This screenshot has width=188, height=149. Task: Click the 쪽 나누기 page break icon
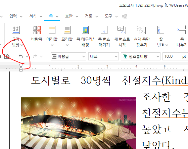point(182,30)
